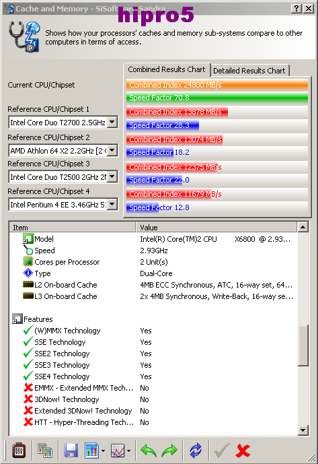Click the Speed Factor 12.8 bar
318x464 pixels.
[x=143, y=207]
